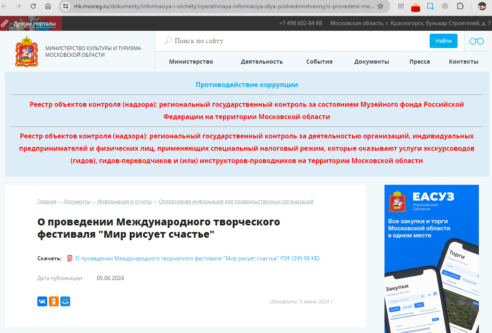This screenshot has width=492, height=333.
Task: View site information icon in address bar
Action: click(66, 6)
